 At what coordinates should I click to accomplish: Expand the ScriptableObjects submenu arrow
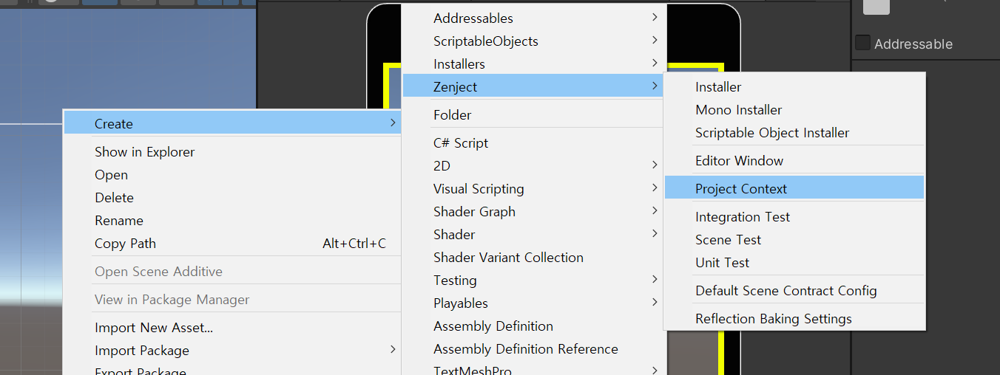(x=655, y=41)
